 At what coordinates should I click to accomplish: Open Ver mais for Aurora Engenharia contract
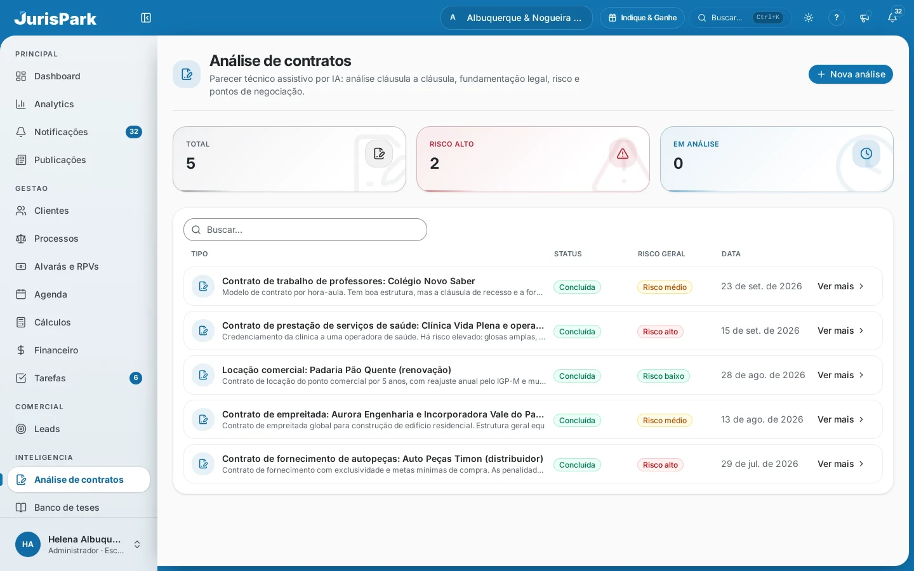pos(840,419)
